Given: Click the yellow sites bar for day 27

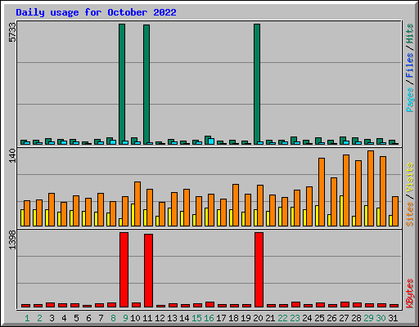Looking at the screenshot, I should pyautogui.click(x=341, y=211).
